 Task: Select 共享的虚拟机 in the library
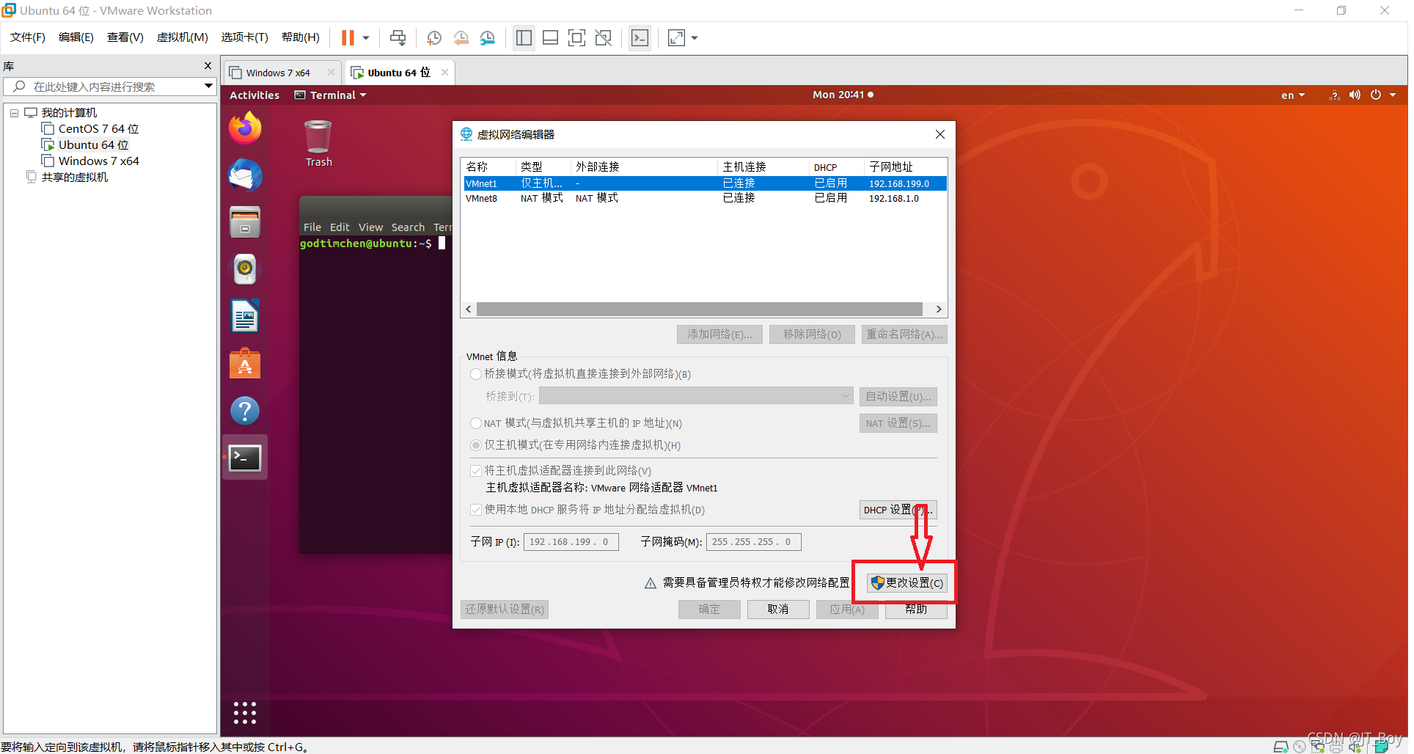[74, 177]
